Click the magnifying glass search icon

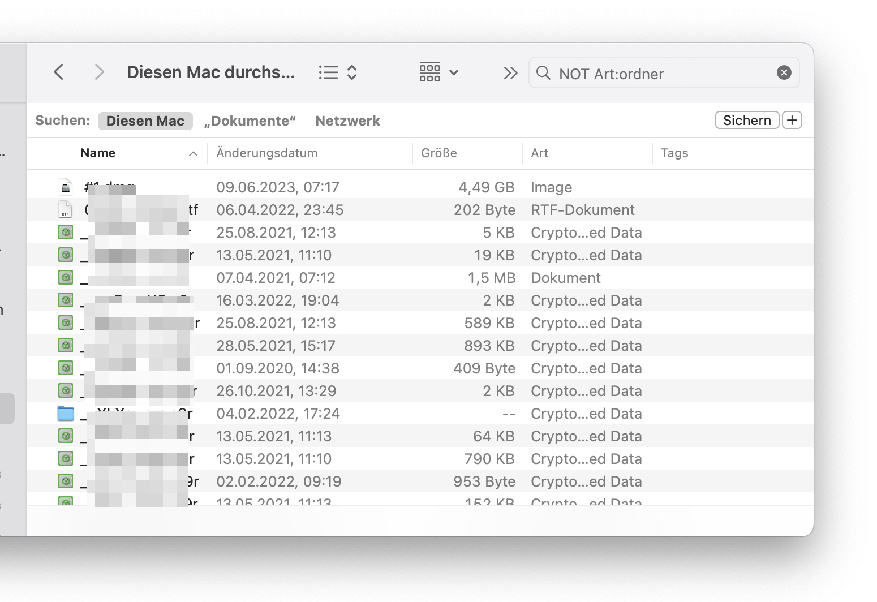coord(543,73)
